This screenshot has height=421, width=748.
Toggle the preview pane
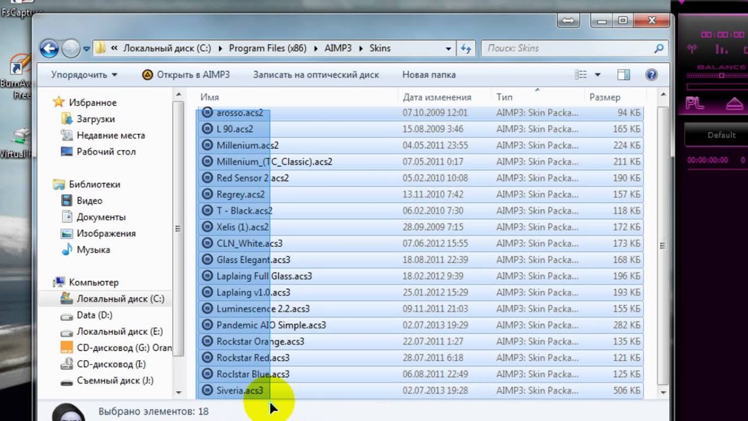[624, 75]
